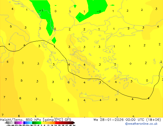Click the grey left arrow of the color scale
This screenshot has height=126, width=163.
coord(6,123)
